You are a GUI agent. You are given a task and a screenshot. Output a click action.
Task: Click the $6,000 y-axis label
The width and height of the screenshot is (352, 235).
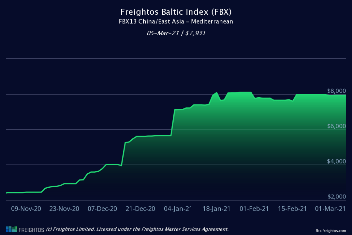click(336, 126)
